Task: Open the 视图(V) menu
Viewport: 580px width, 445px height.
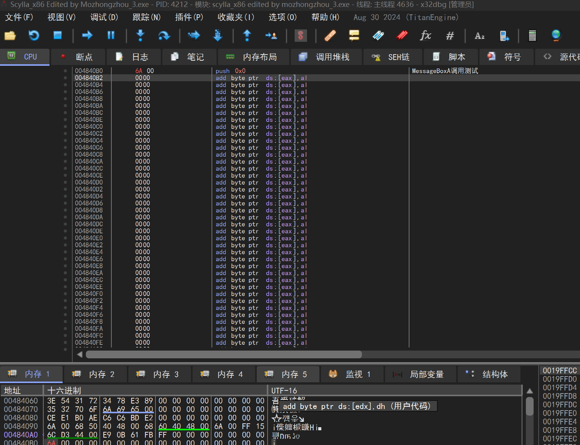Action: 61,17
